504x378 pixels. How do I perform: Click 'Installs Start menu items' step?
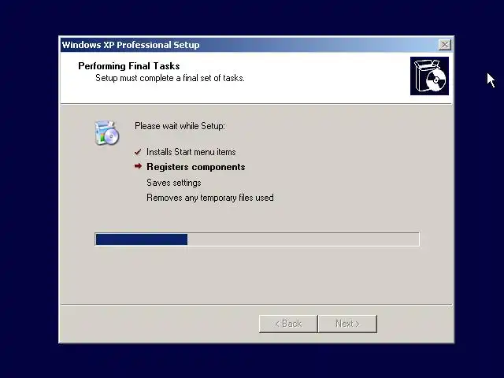coord(191,152)
